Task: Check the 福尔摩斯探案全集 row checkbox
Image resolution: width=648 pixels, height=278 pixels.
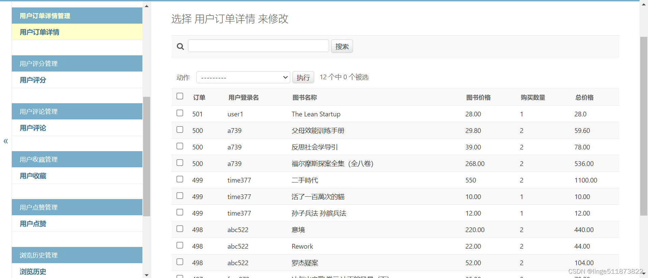Action: point(180,163)
